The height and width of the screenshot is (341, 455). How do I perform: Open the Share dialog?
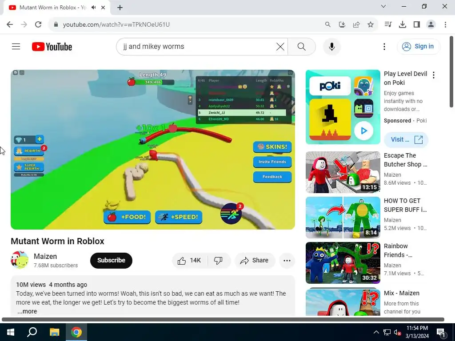(x=255, y=260)
